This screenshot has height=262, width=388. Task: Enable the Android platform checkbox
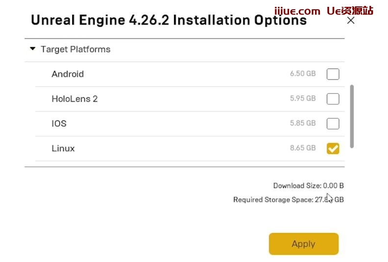pyautogui.click(x=333, y=74)
